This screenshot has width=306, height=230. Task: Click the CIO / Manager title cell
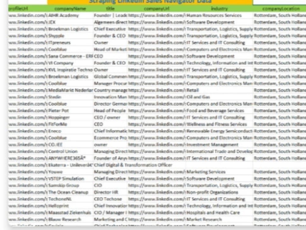[110, 213]
